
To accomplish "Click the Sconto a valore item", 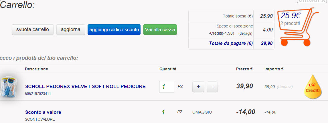I will tap(43, 112).
